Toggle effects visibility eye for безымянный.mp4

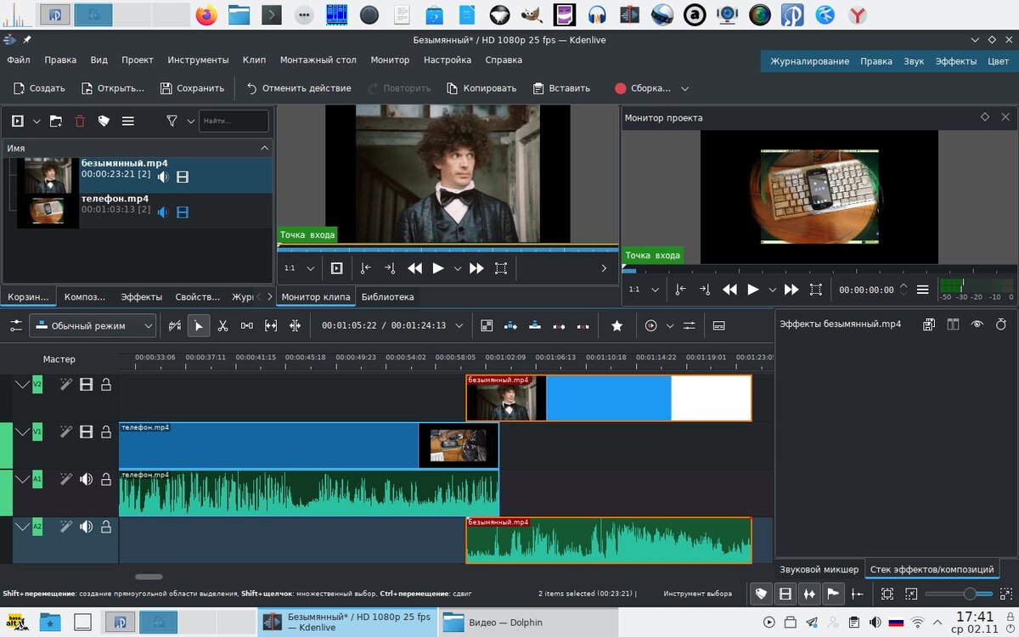coord(977,324)
